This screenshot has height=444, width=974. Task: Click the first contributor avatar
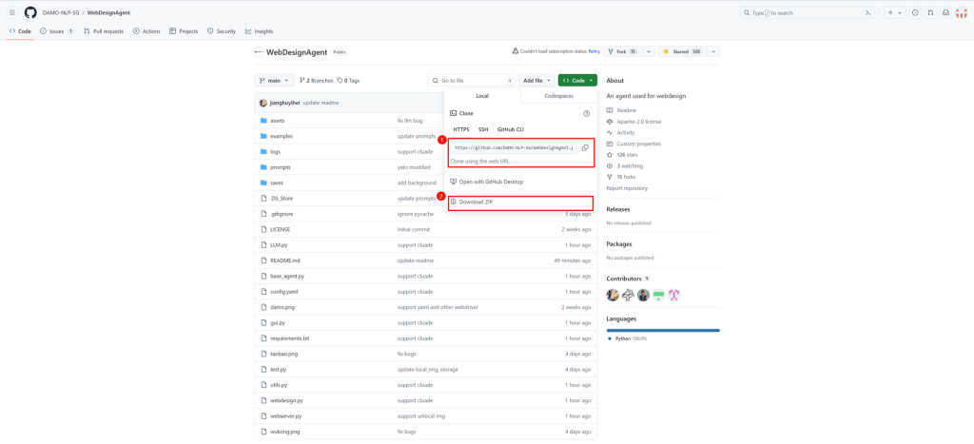(613, 295)
